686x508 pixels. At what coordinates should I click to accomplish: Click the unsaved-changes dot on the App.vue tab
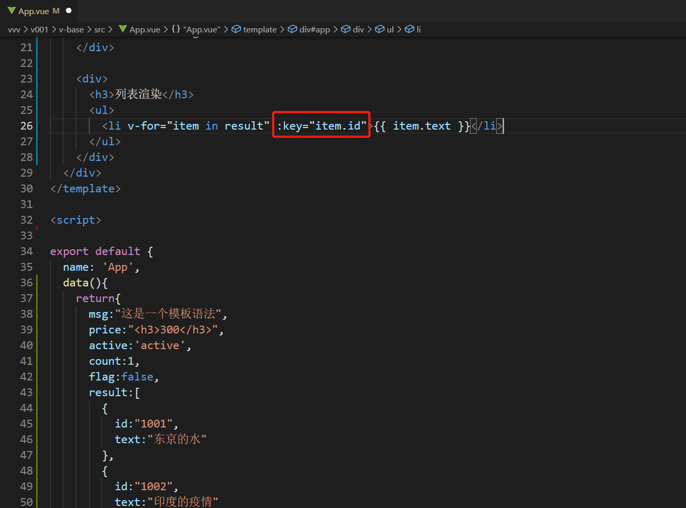coord(68,10)
